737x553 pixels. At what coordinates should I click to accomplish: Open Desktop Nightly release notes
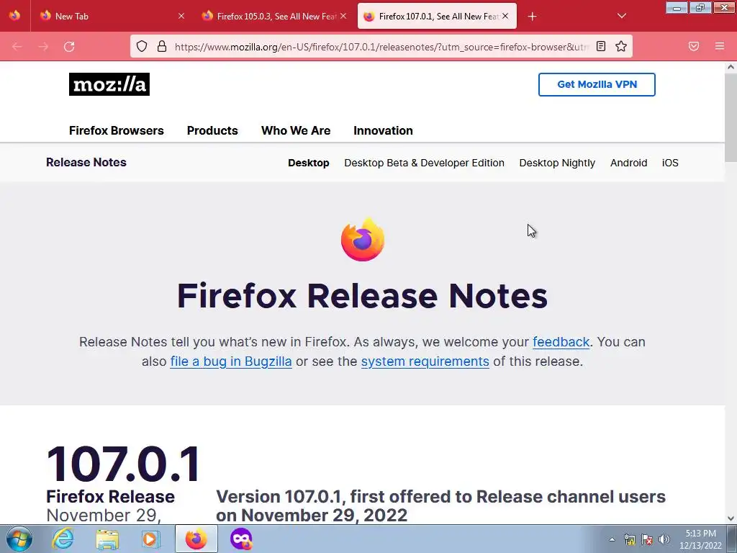click(557, 163)
